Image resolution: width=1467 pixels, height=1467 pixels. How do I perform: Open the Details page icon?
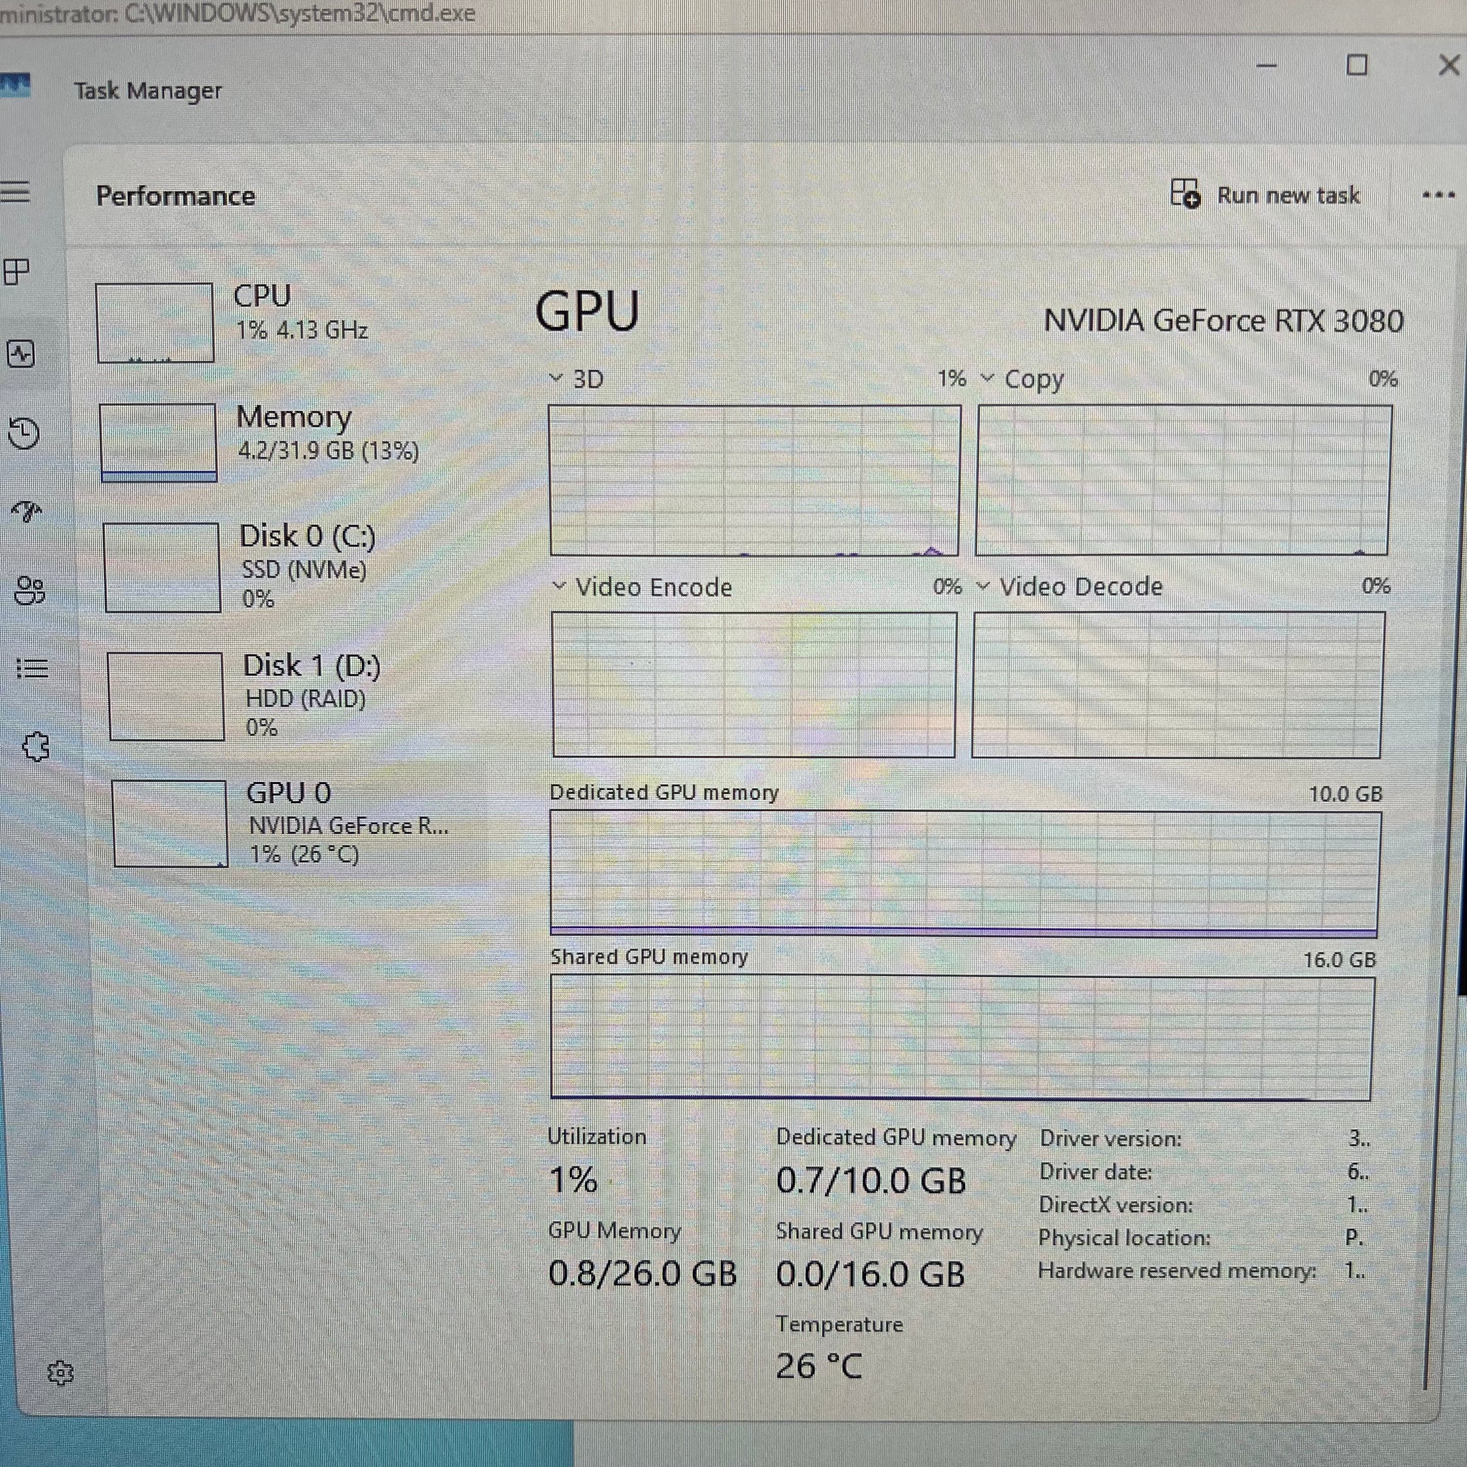[x=32, y=668]
